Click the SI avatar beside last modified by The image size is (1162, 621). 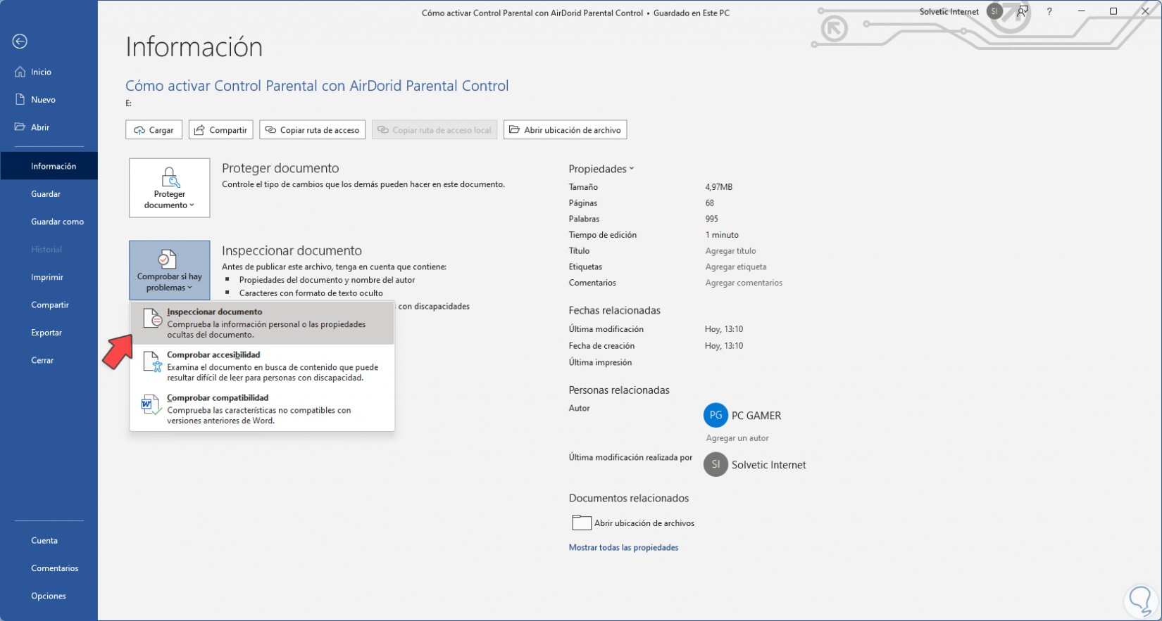coord(716,464)
